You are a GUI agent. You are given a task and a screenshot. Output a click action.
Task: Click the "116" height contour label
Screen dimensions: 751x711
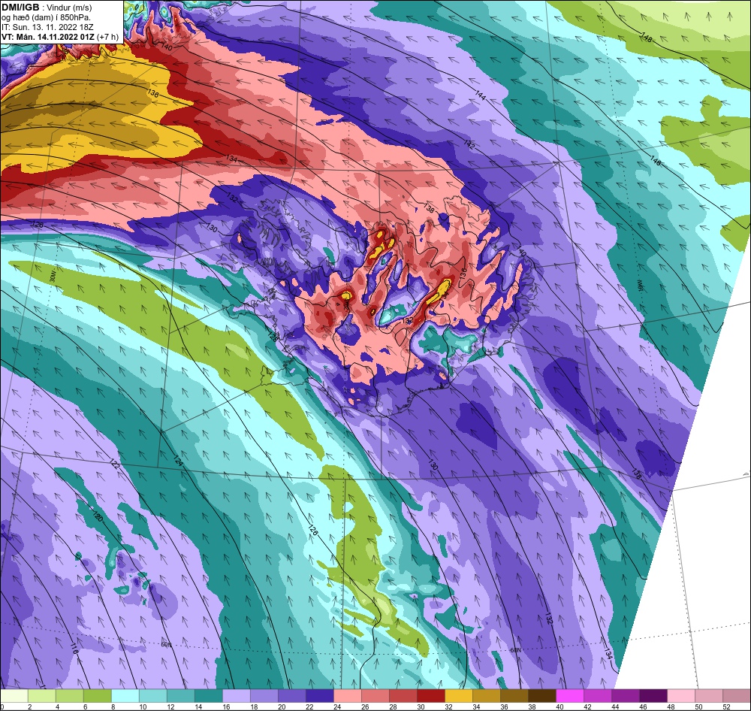click(74, 649)
